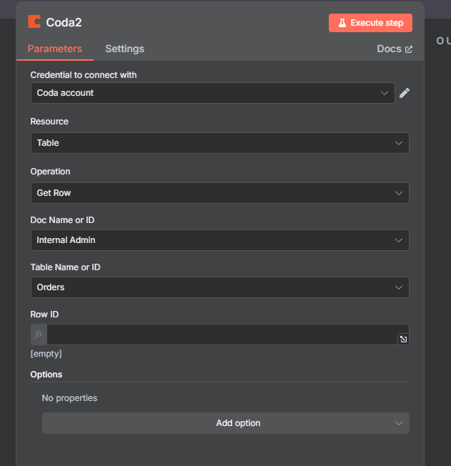This screenshot has width=451, height=466.
Task: Change the Operation from Get Row
Action: 220,193
